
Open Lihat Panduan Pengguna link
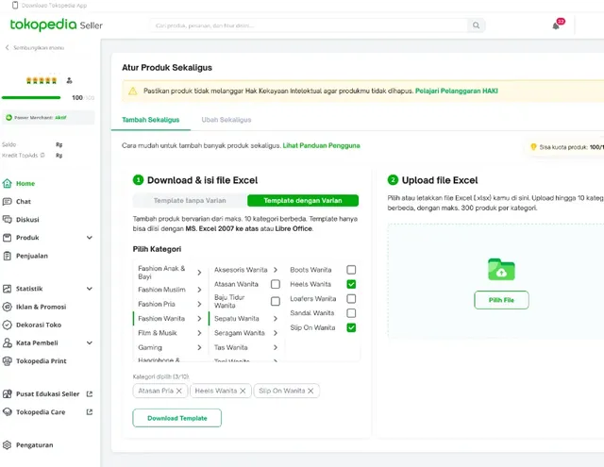321,145
